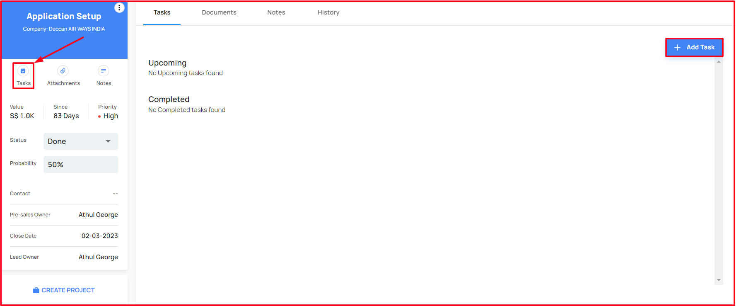Image resolution: width=736 pixels, height=306 pixels.
Task: Click the Close Date 02-03-2023
Action: point(100,236)
